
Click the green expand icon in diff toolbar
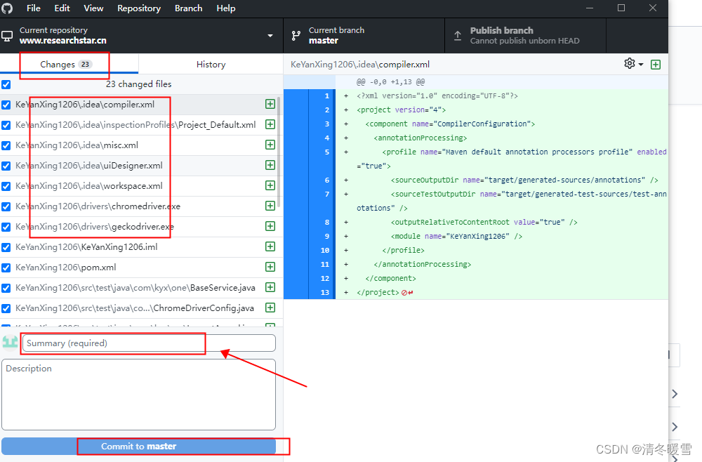coord(656,63)
